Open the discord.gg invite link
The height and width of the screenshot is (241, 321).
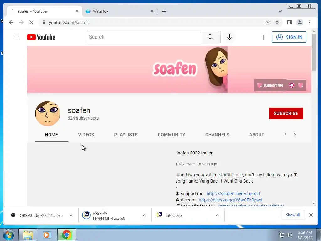tap(230, 200)
